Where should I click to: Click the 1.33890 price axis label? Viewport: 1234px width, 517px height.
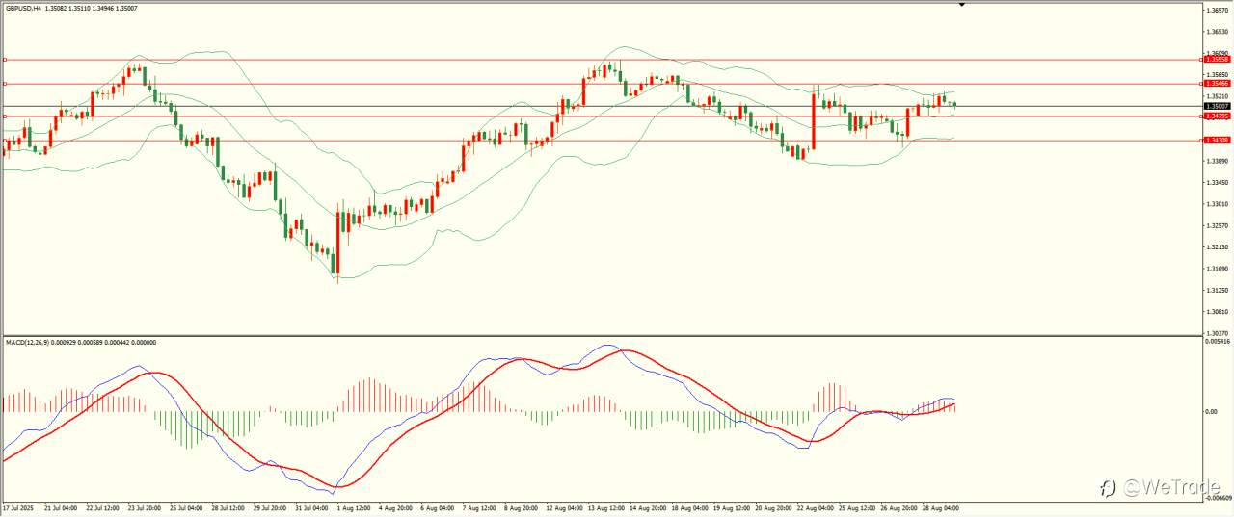pyautogui.click(x=1218, y=161)
